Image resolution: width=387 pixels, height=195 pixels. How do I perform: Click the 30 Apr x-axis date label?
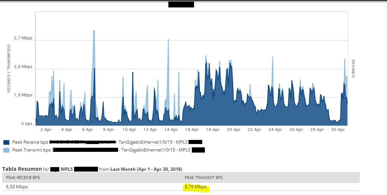tap(338, 130)
